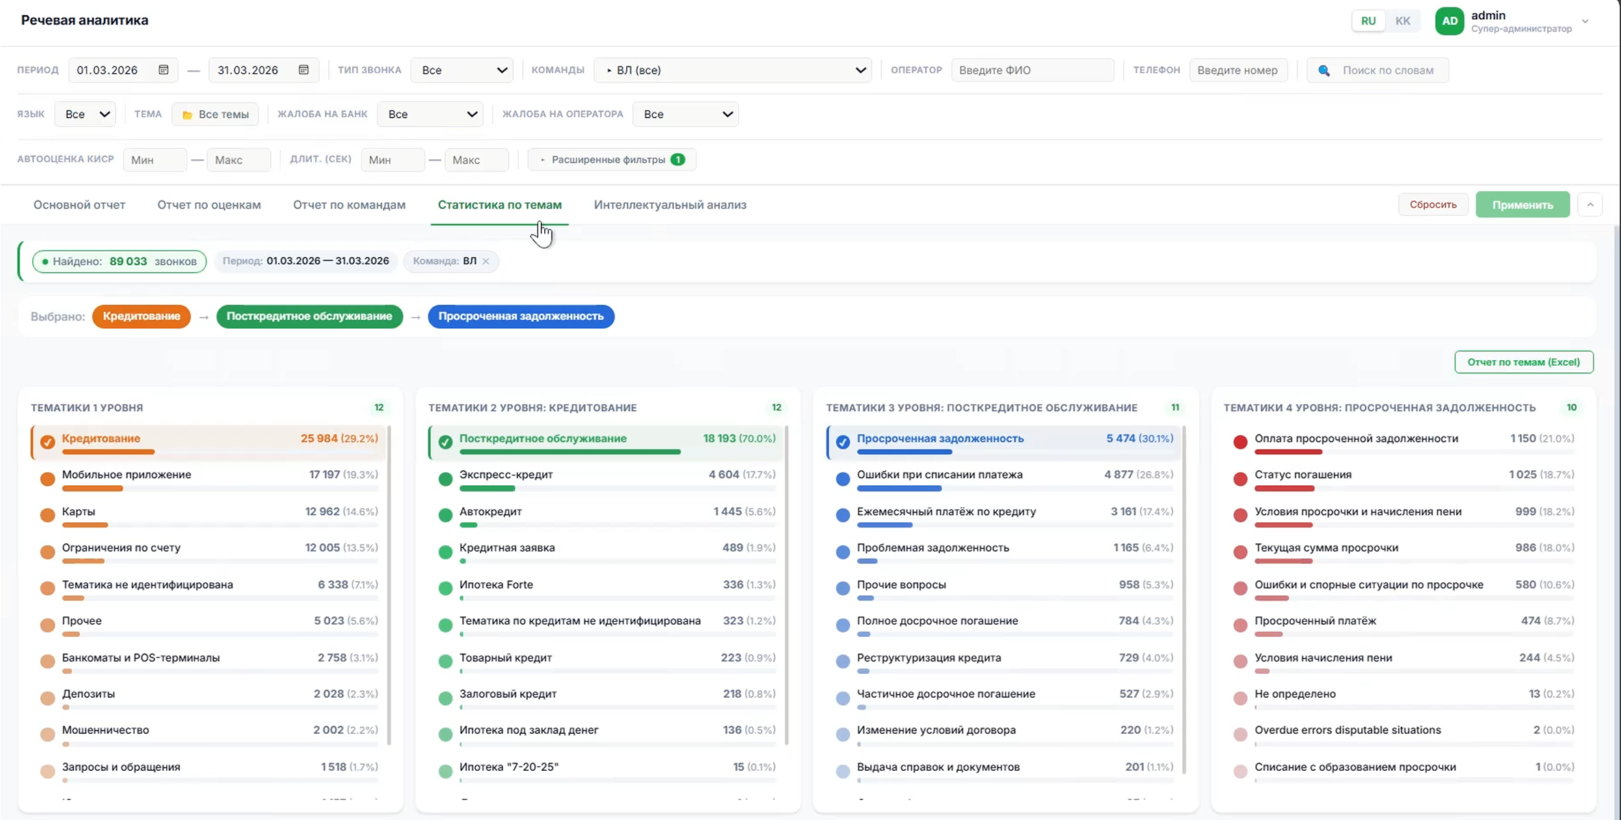Image resolution: width=1621 pixels, height=820 pixels.
Task: Open the Команды ВЛ (все) dropdown
Action: pos(733,70)
